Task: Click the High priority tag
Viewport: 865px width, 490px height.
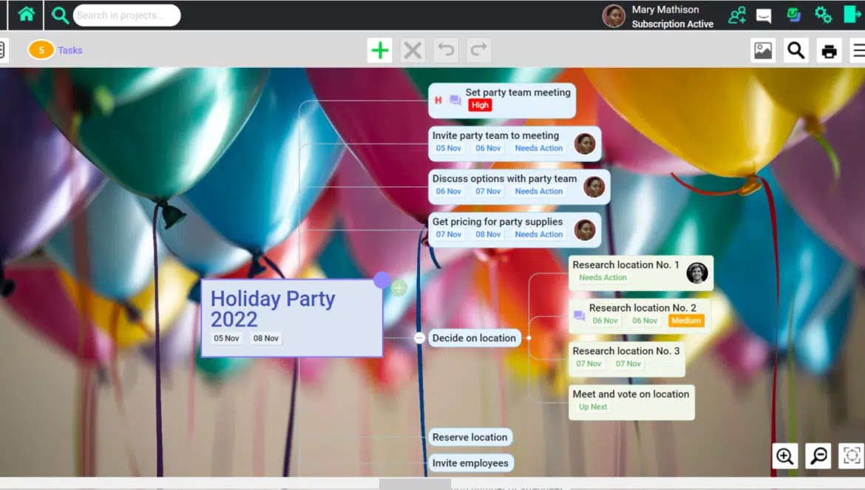Action: pos(480,105)
